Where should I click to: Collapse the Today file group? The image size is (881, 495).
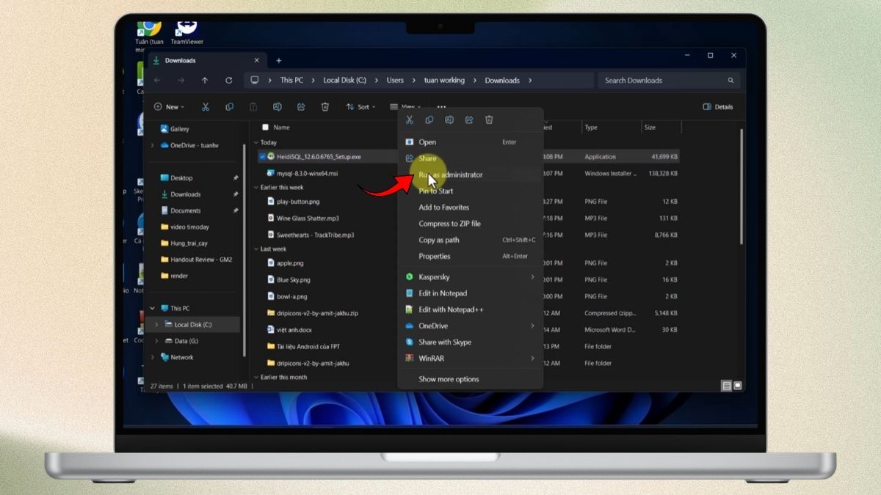point(256,143)
